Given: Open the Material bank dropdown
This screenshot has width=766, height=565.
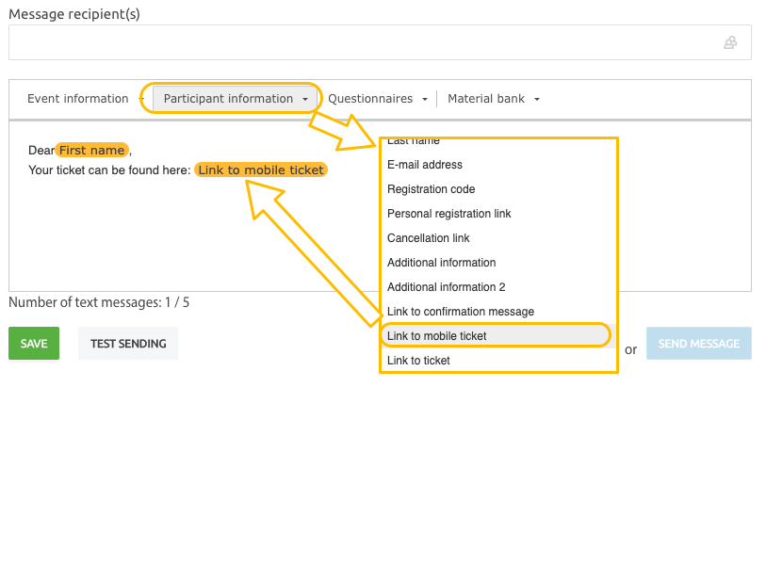Looking at the screenshot, I should (494, 99).
